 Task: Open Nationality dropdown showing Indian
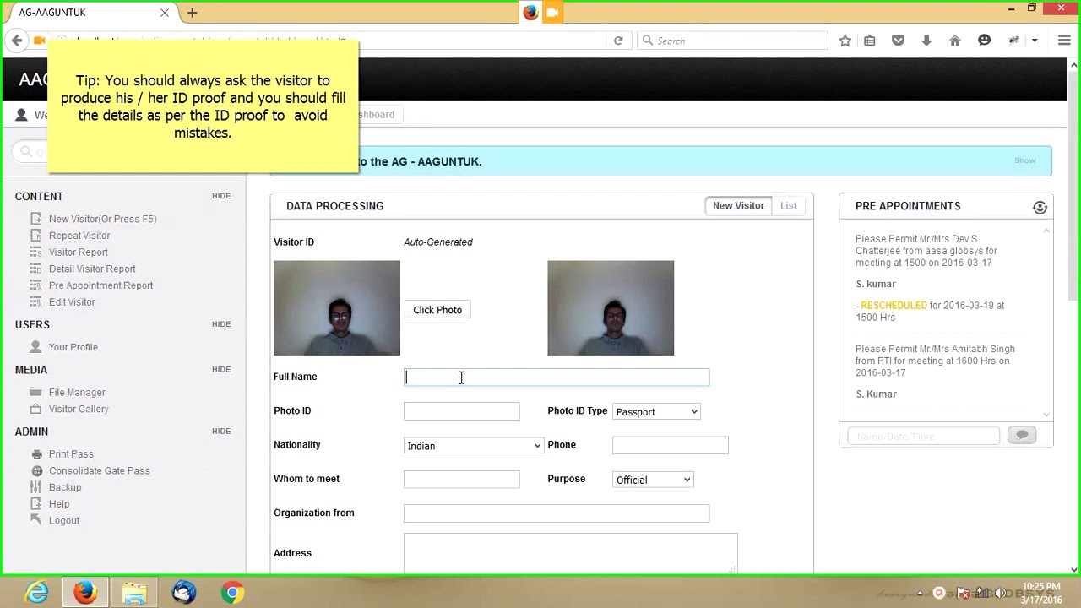[473, 445]
